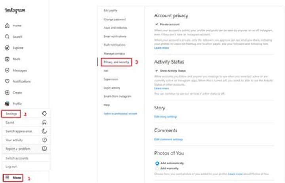Toggle the Show Activity Status checkbox
Image resolution: width=285 pixels, height=183 pixels.
[157, 70]
